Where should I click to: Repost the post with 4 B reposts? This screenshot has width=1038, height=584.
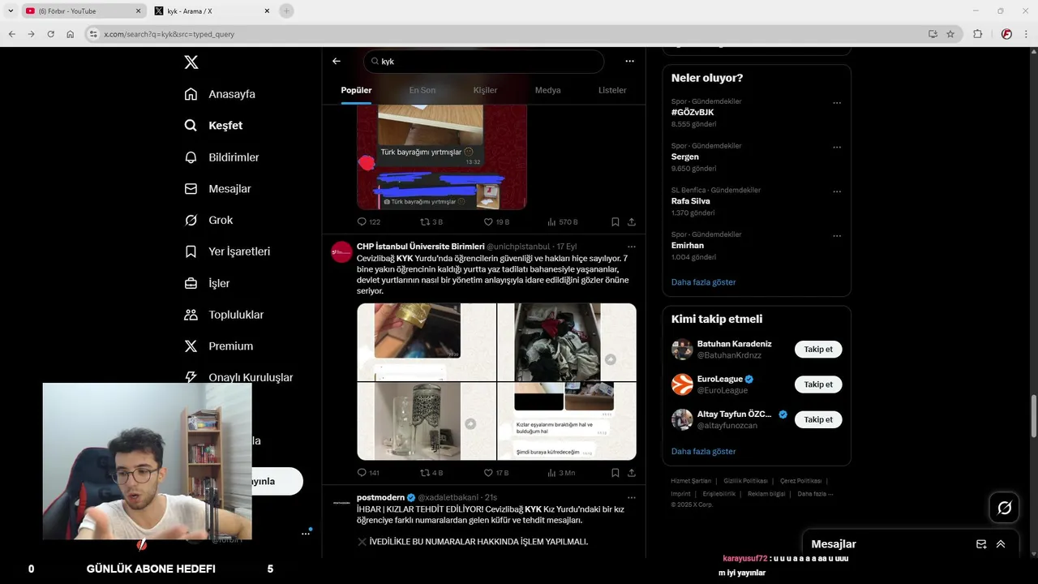coord(431,472)
